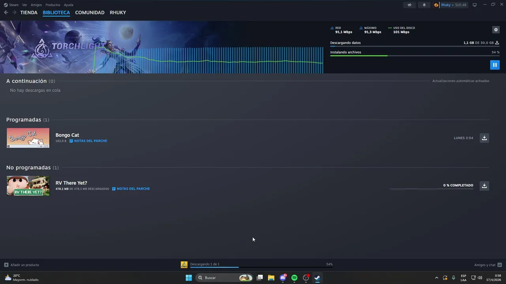Viewport: 506px width, 284px height.
Task: Open Discord from taskbar
Action: [283, 278]
